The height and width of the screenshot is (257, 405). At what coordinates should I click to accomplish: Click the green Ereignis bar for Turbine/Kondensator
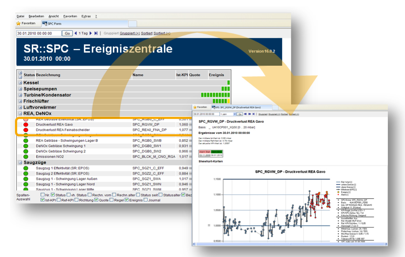click(x=216, y=95)
